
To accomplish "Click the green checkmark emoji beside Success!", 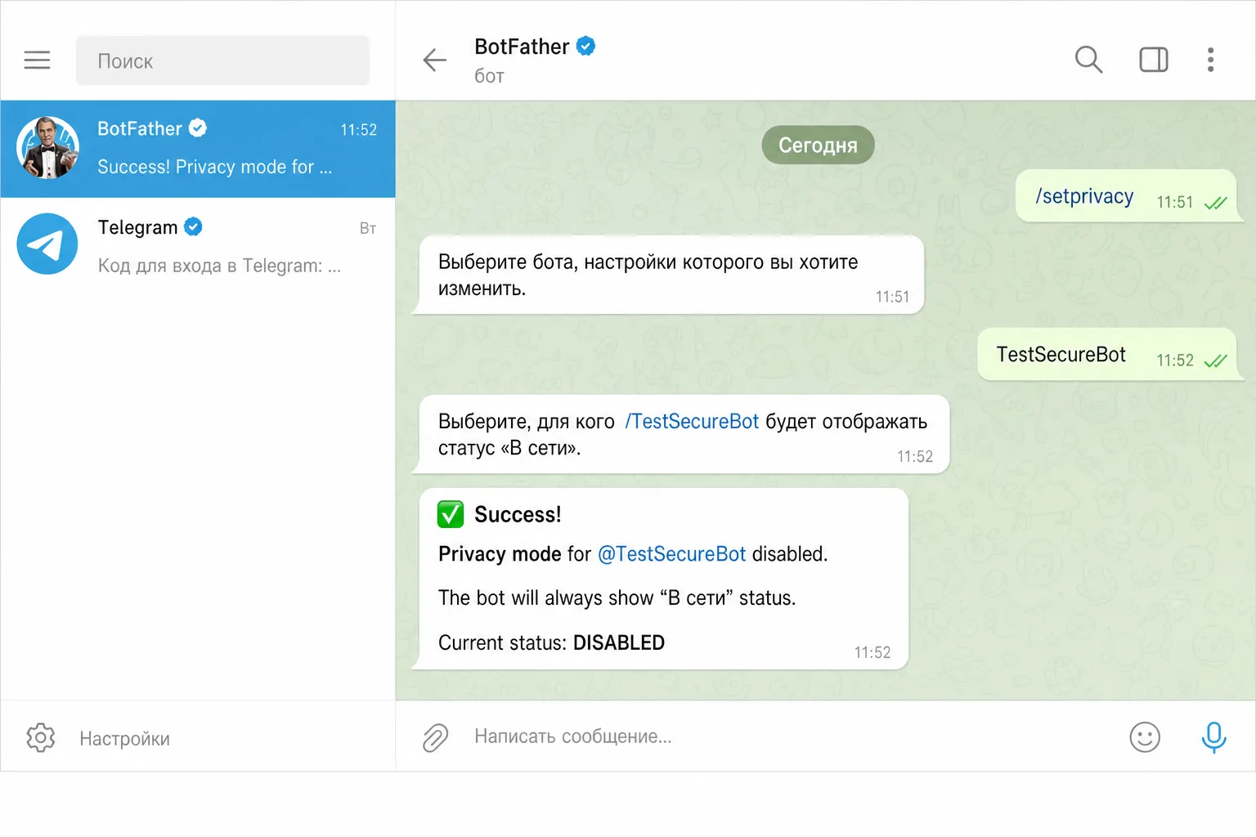I will (x=451, y=514).
